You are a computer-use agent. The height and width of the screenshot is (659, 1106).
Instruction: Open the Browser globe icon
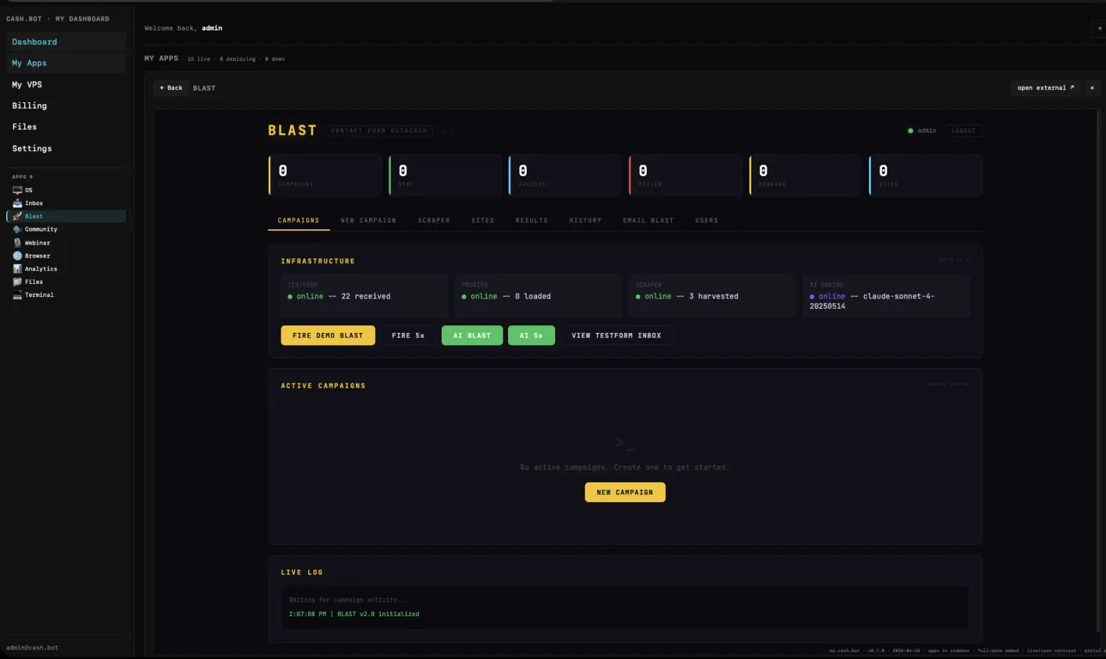(x=17, y=256)
